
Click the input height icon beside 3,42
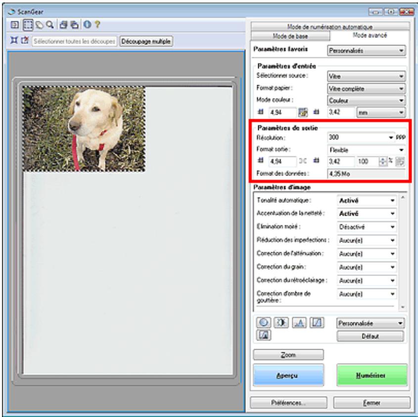click(316, 112)
